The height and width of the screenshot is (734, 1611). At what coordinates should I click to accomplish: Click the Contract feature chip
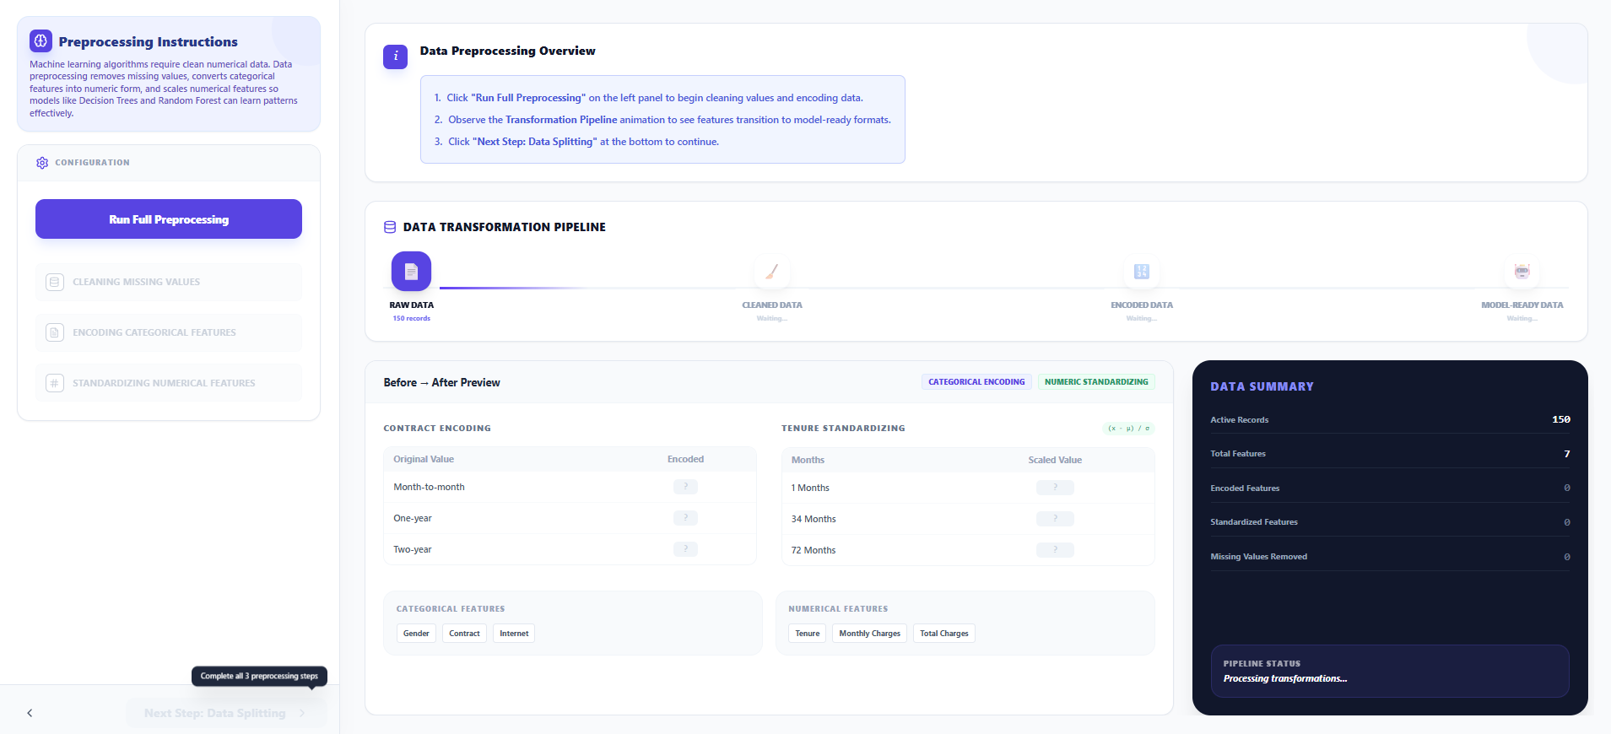[x=464, y=634]
